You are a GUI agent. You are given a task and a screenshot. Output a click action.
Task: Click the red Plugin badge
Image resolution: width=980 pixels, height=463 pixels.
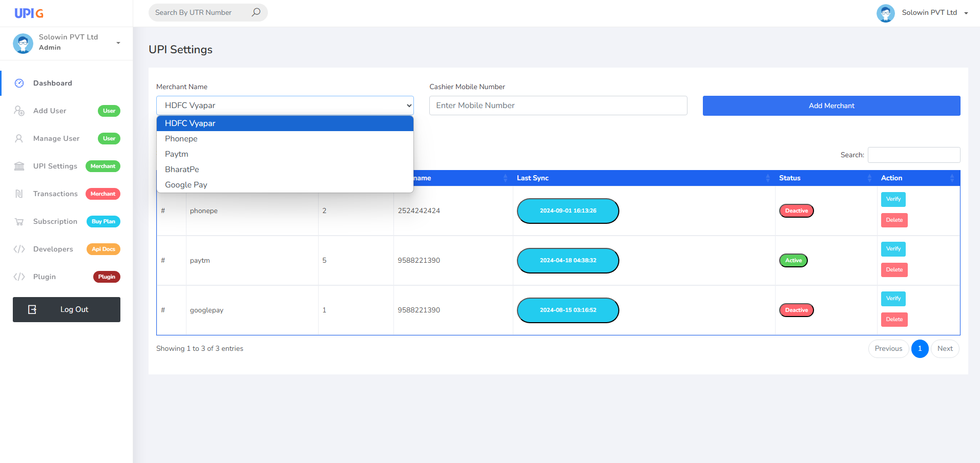(107, 277)
